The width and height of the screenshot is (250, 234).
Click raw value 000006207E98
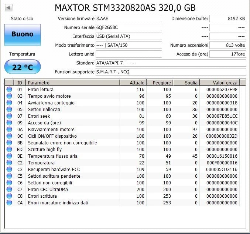coord(222,90)
